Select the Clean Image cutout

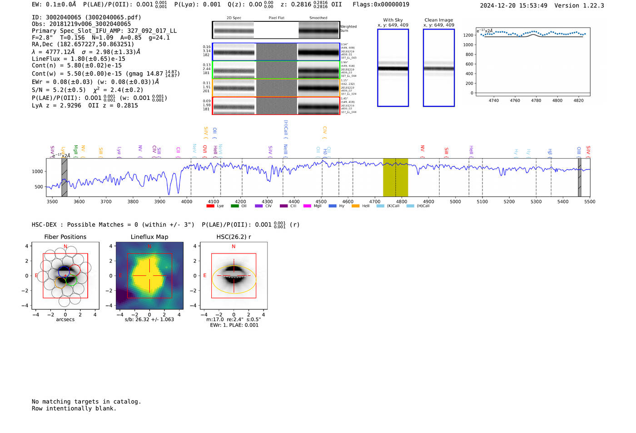[438, 68]
